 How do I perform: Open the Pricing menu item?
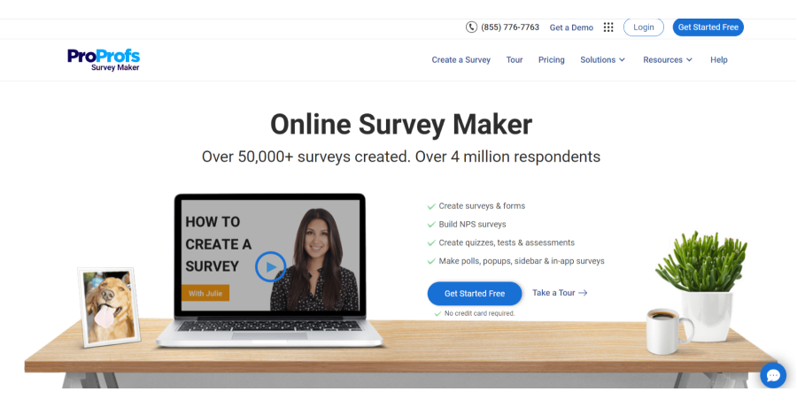click(x=552, y=60)
